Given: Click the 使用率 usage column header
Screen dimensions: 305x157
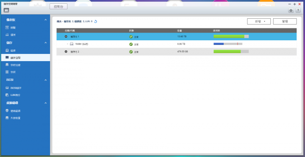Looking at the screenshot, I should pyautogui.click(x=216, y=31).
